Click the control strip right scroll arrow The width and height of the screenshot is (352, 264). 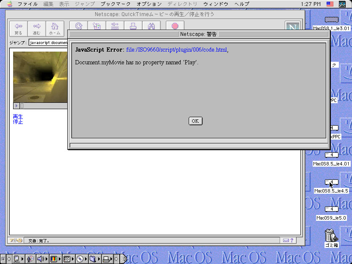[x=116, y=259]
